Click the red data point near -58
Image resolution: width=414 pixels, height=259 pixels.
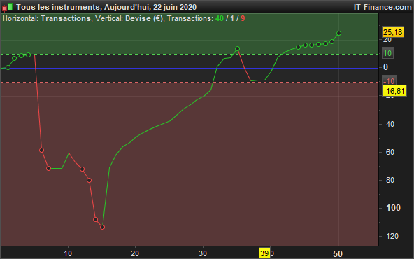click(41, 150)
